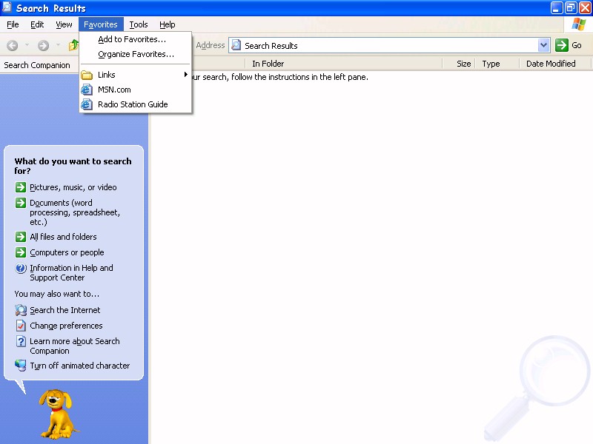The width and height of the screenshot is (593, 444).
Task: Click the Radio Station Guide page icon
Action: click(87, 104)
